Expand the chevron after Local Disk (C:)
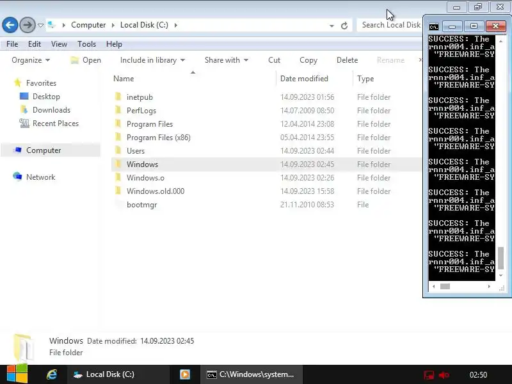 [175, 25]
